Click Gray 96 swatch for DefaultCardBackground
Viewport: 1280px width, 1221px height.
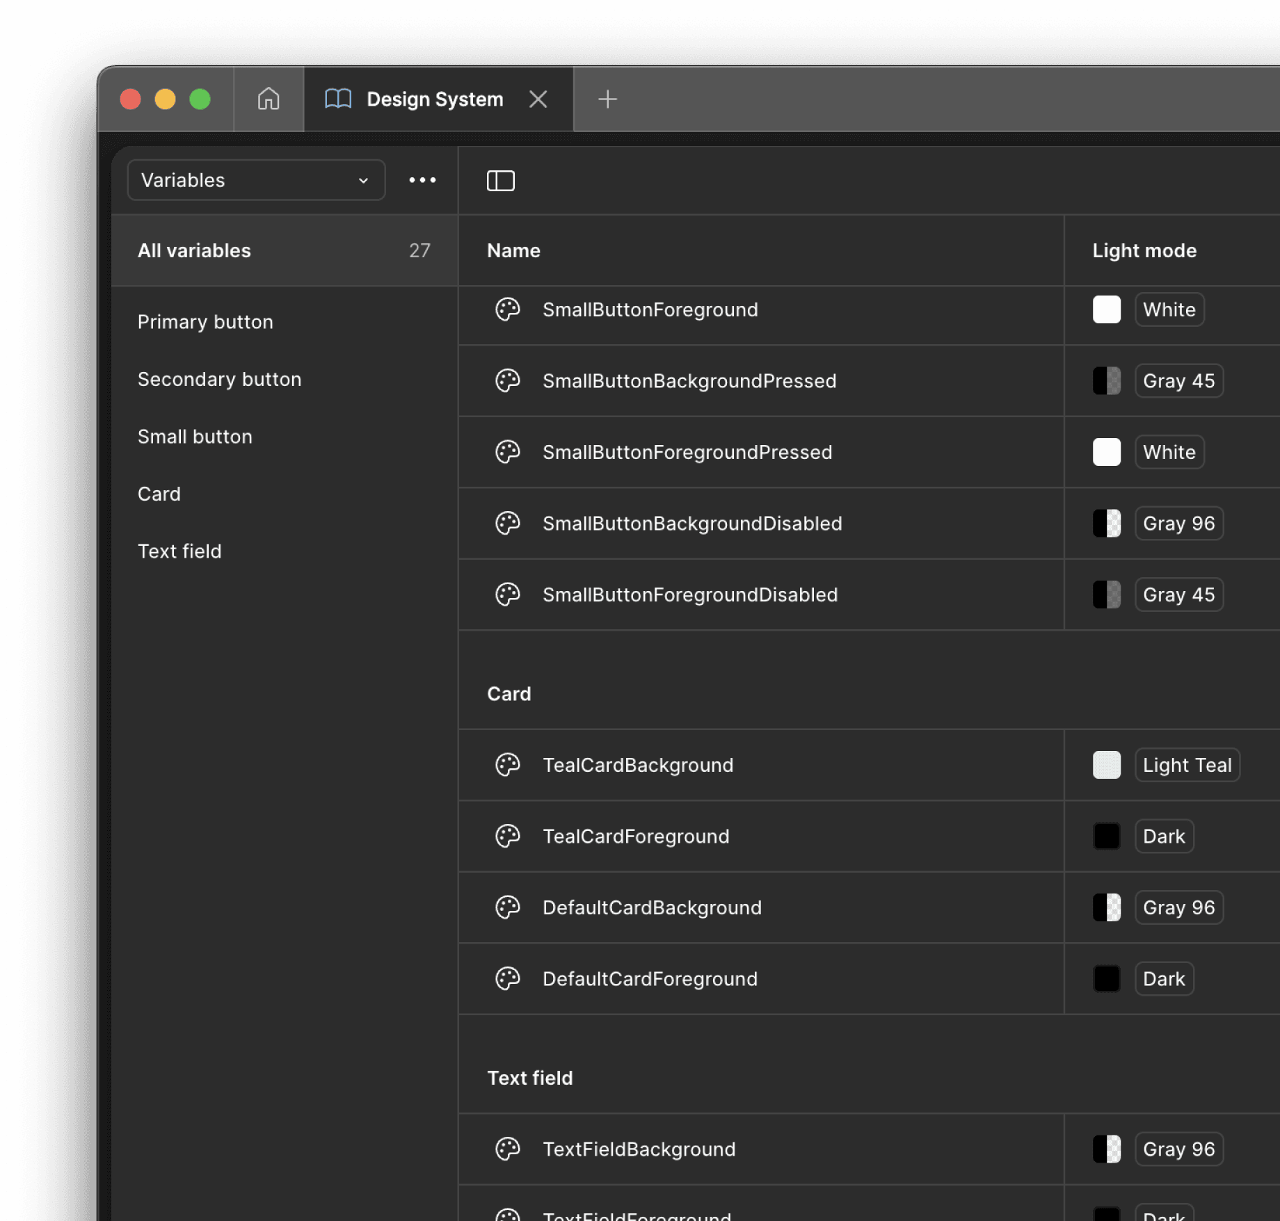click(x=1106, y=907)
